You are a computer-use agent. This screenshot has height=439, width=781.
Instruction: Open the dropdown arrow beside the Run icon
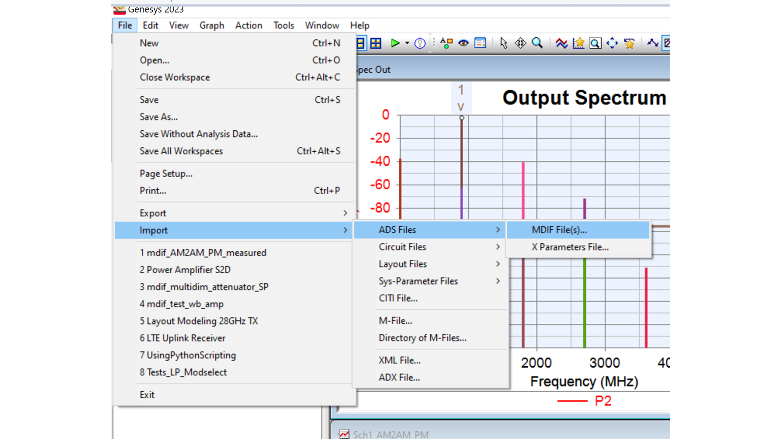tap(407, 43)
